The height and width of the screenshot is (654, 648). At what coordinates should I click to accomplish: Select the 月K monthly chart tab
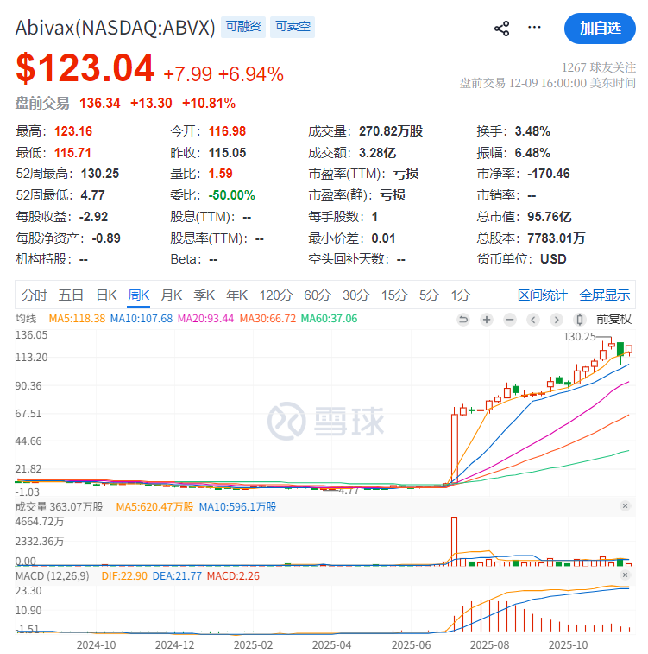pyautogui.click(x=172, y=295)
